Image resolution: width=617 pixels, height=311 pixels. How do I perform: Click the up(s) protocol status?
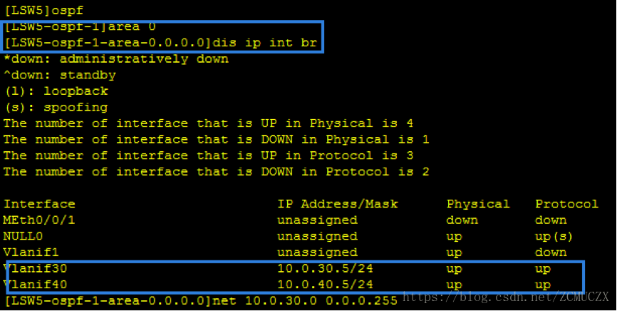(x=554, y=237)
